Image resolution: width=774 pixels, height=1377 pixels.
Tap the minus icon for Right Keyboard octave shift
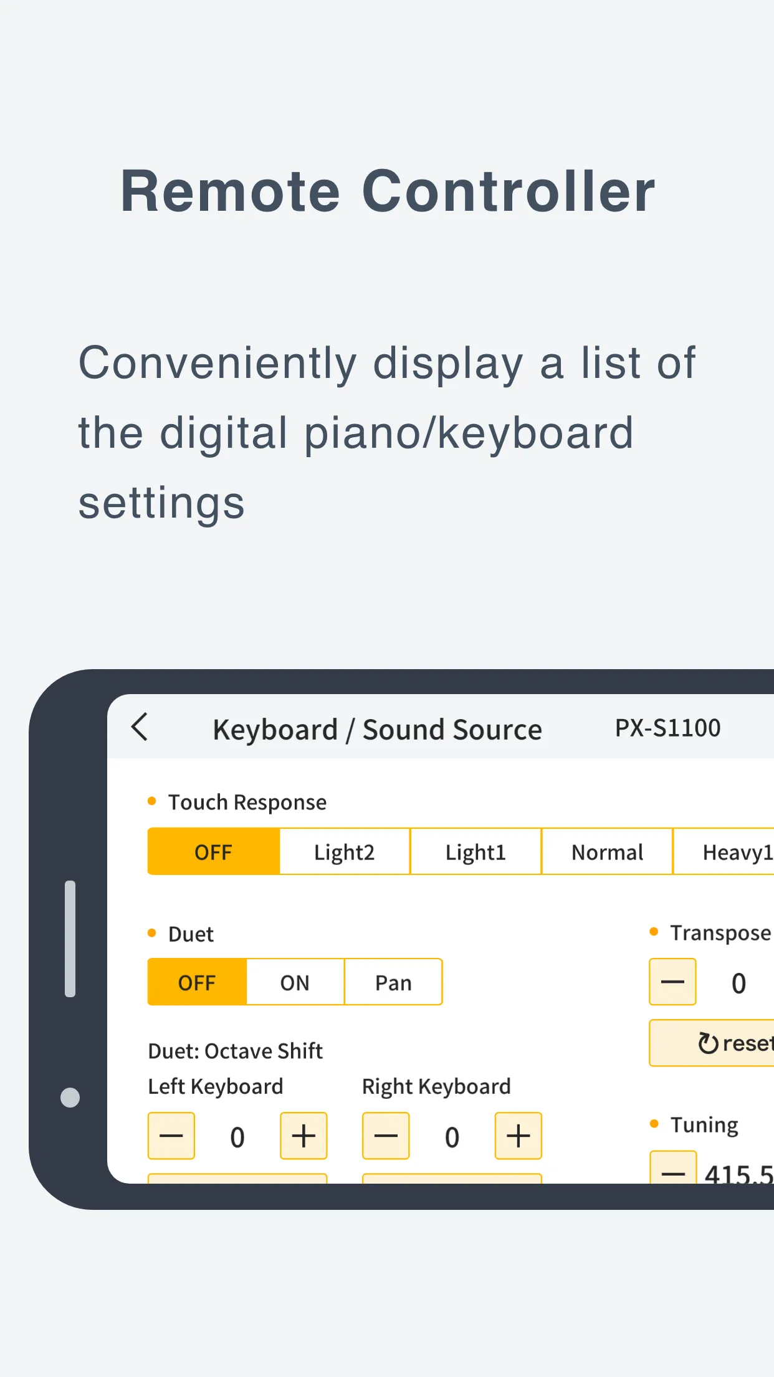[386, 1136]
